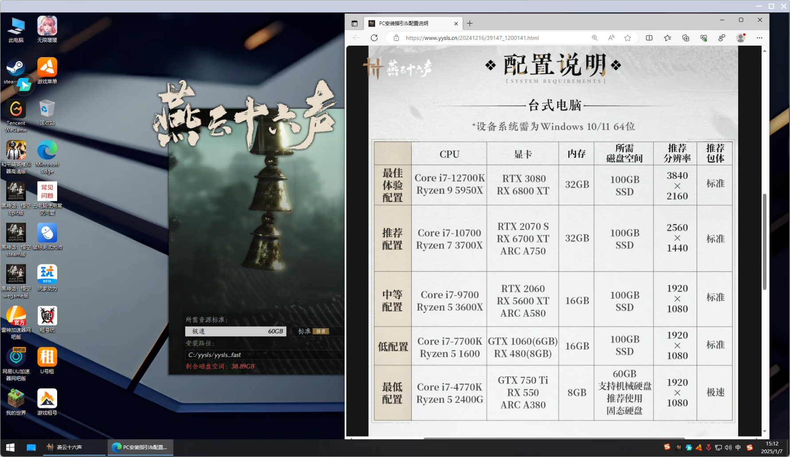Click the vertical scrollbar of the webpage

(x=765, y=241)
